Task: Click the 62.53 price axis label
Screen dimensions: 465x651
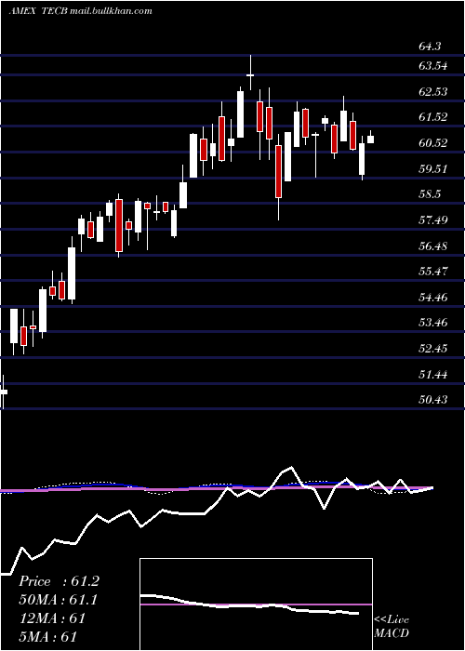Action: coord(433,91)
